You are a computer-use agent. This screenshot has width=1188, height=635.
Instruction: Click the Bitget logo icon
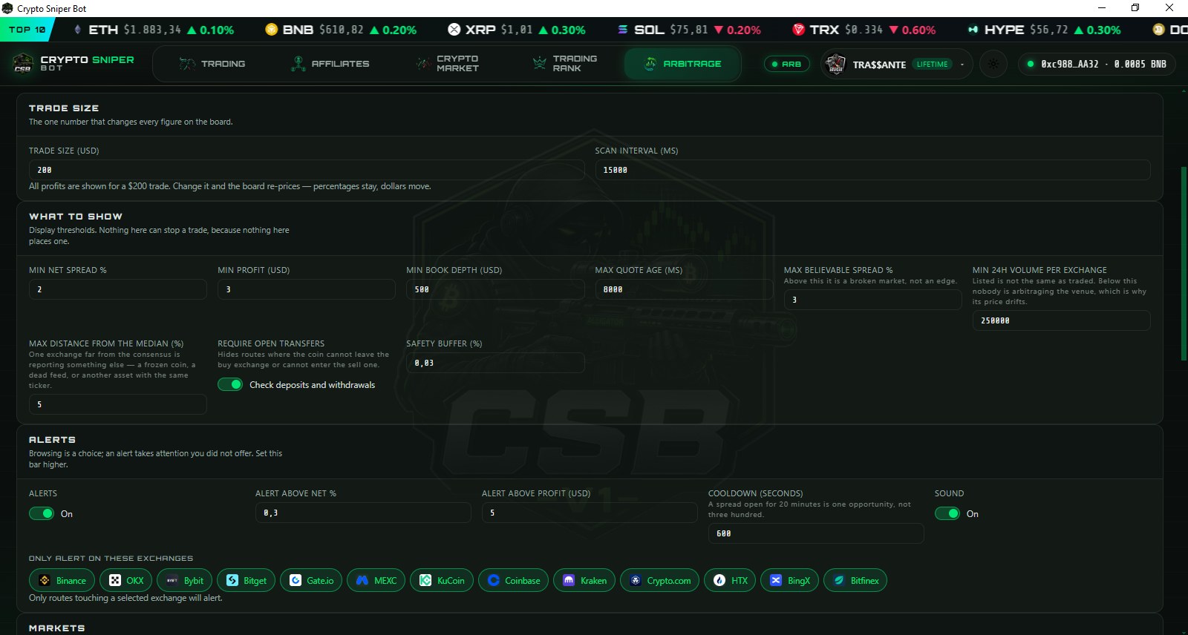[232, 581]
